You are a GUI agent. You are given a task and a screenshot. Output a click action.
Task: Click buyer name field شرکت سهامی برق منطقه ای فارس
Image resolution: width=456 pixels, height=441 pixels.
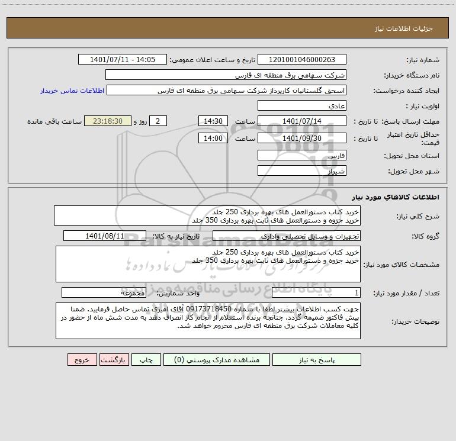tap(226, 75)
